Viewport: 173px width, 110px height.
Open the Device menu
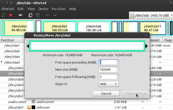click(43, 9)
